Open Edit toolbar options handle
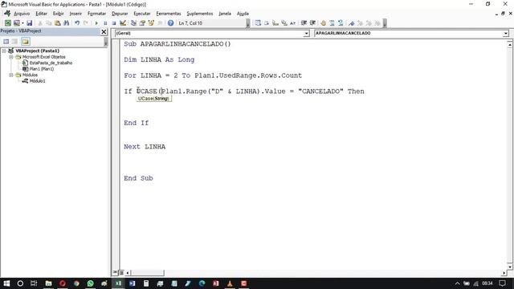Viewport: 514px width, 289px height. 385,23
